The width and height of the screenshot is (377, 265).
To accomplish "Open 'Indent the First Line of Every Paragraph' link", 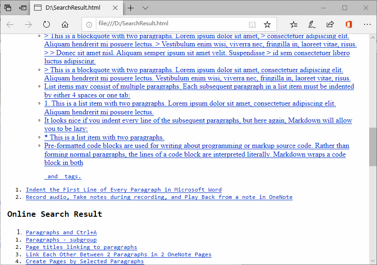I will click(124, 190).
